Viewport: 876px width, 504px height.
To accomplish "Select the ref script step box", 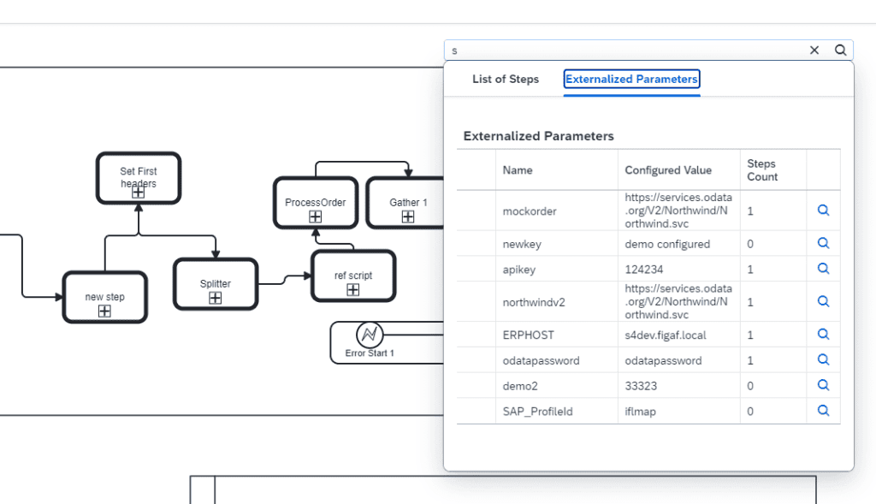I will coord(353,276).
